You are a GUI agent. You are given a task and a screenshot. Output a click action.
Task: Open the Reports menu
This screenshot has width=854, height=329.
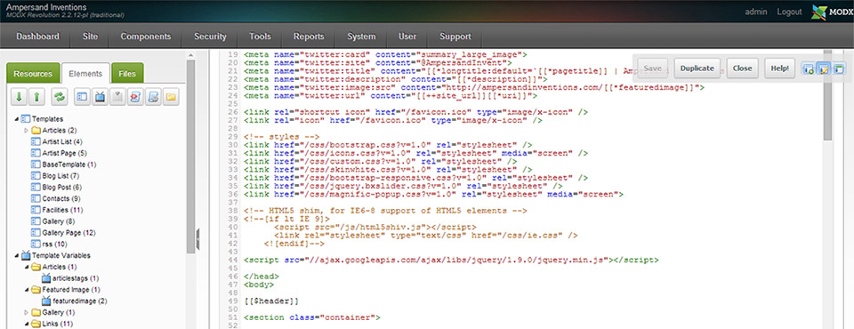(x=309, y=36)
